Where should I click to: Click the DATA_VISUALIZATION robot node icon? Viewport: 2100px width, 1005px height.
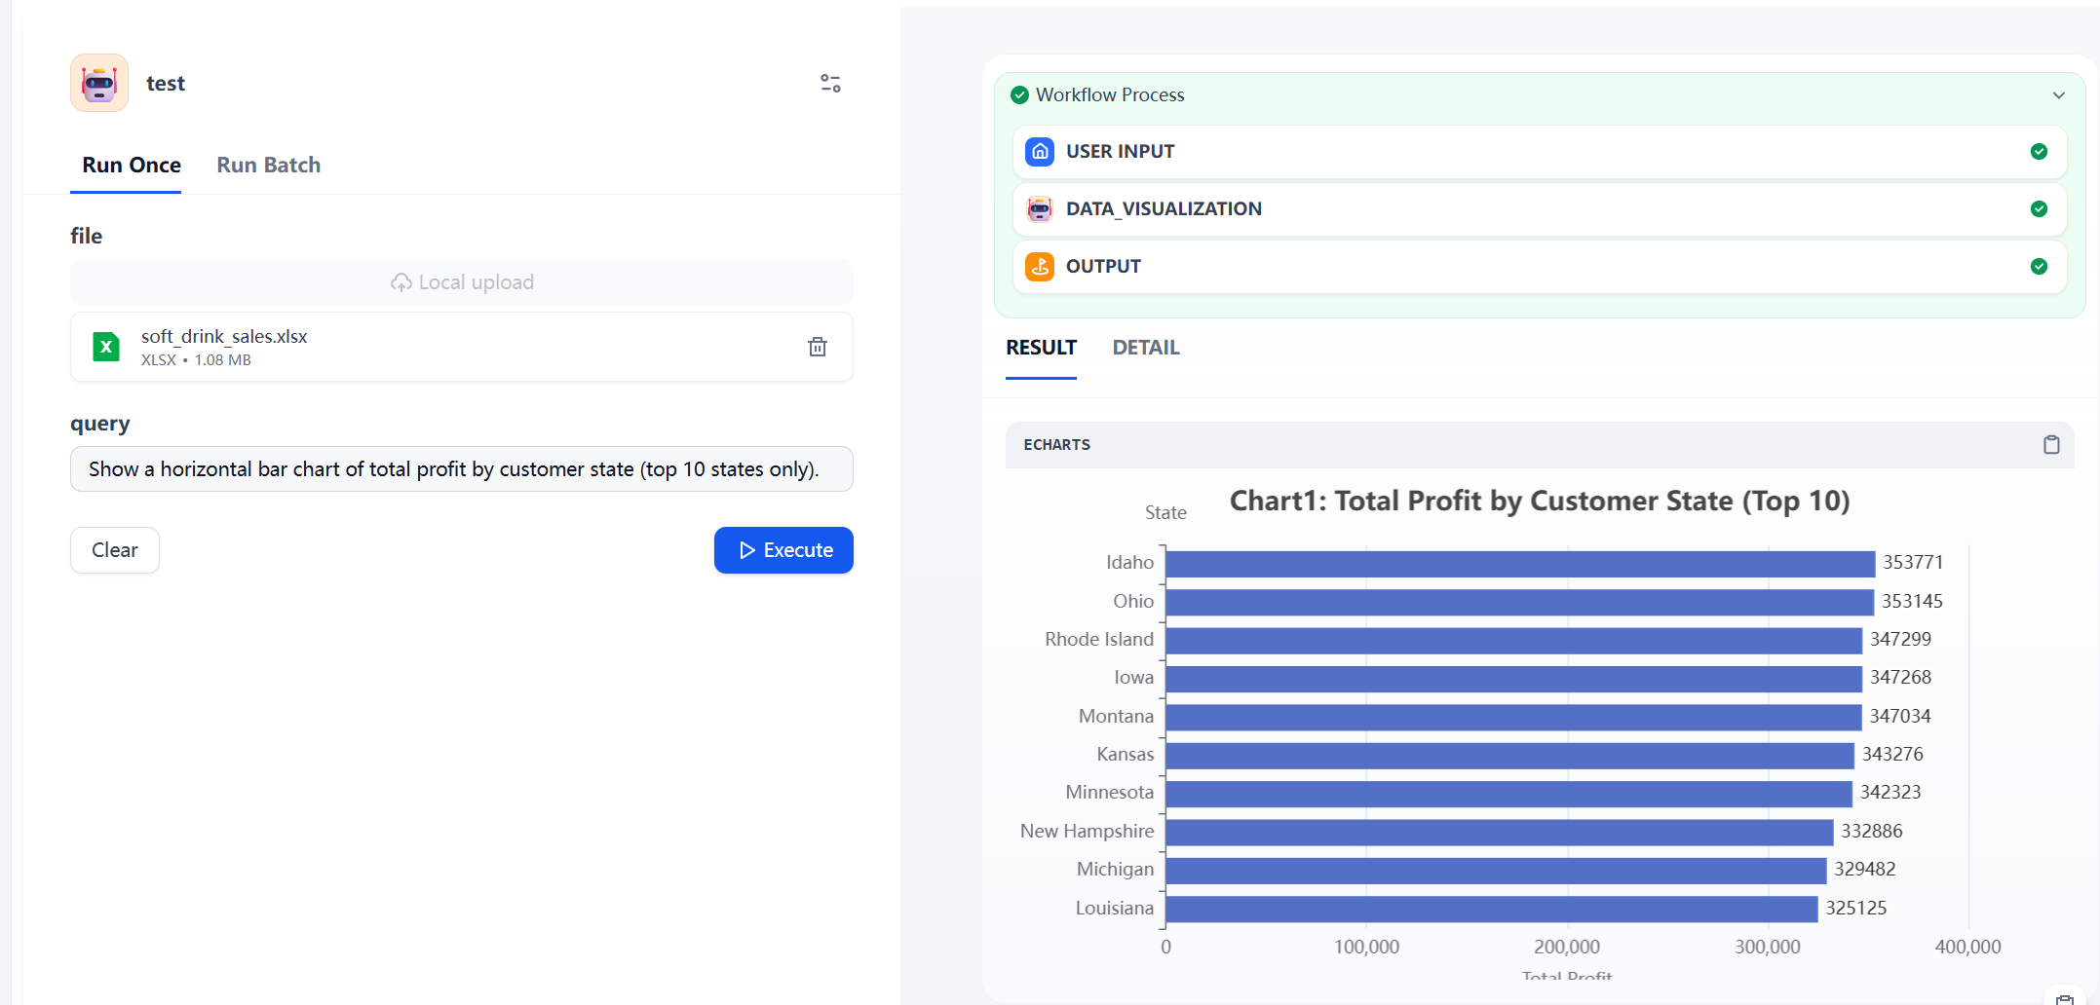(x=1040, y=209)
